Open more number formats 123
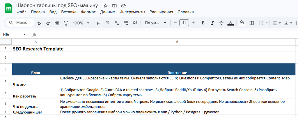The height and width of the screenshot is (118, 298). pyautogui.click(x=135, y=23)
